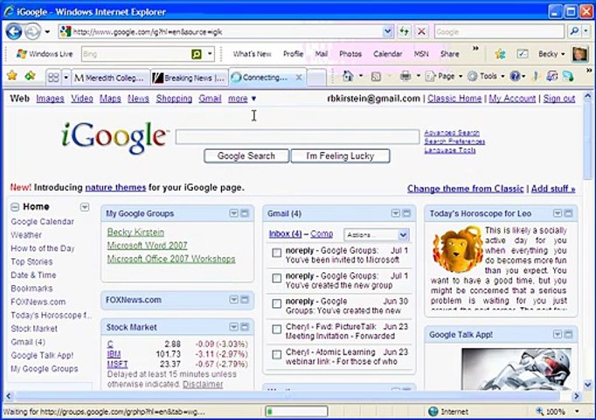Open the Add stuff link
This screenshot has width=596, height=420.
[x=553, y=189]
